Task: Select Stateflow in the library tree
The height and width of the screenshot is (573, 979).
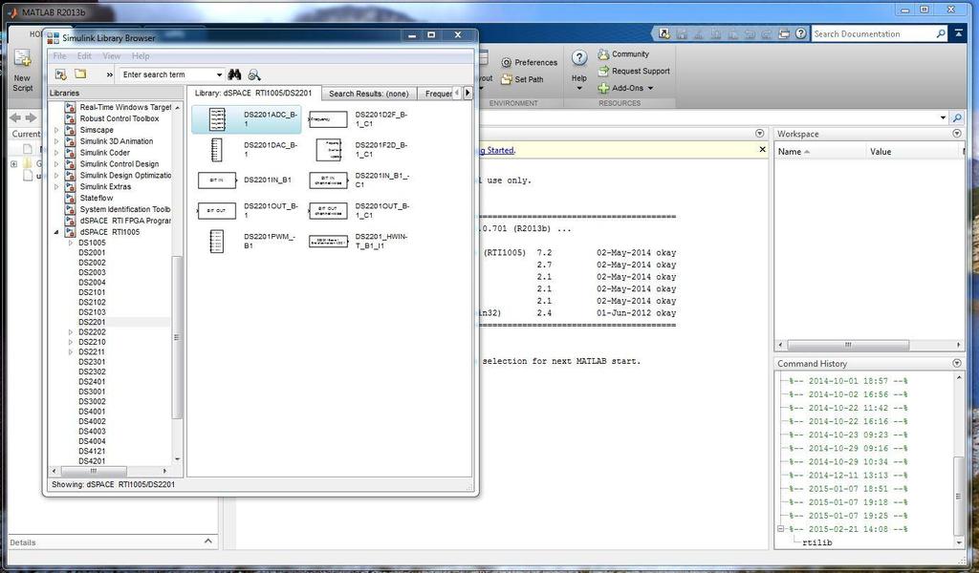Action: pos(97,199)
